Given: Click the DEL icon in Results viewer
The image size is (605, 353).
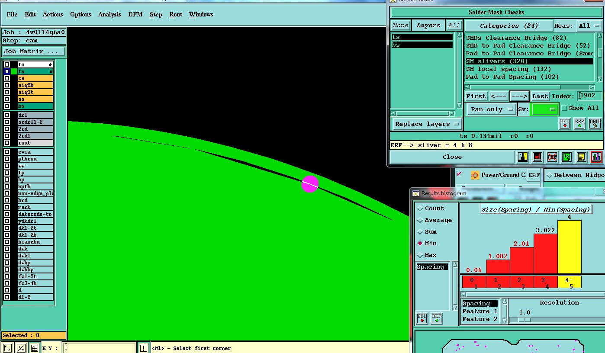Looking at the screenshot, I should (x=565, y=124).
